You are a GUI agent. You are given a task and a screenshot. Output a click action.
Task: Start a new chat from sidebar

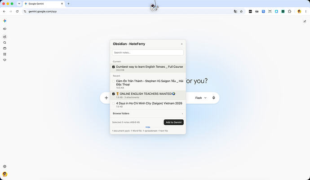[x=5, y=37]
